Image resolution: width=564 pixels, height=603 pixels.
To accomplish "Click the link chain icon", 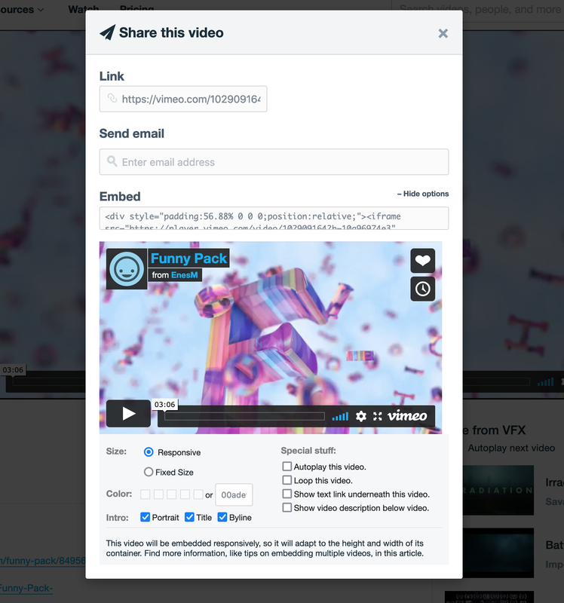I will pyautogui.click(x=112, y=99).
